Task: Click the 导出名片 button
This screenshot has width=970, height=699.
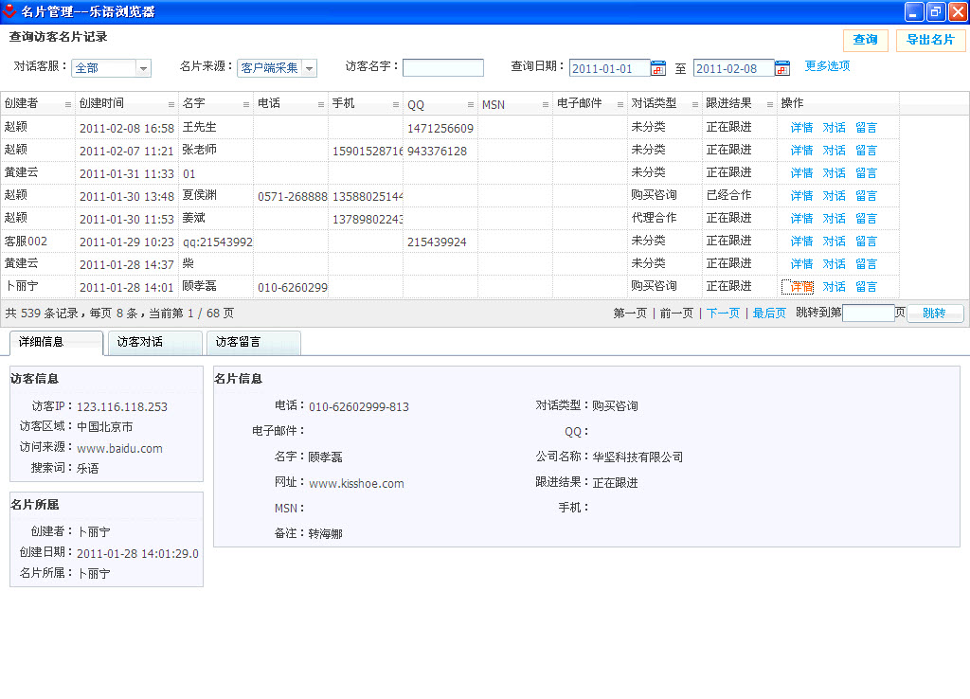Action: tap(930, 40)
